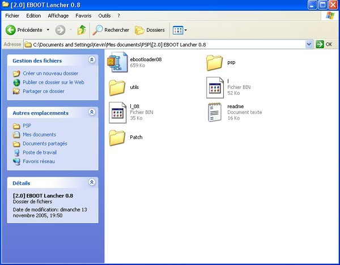Screen dimensions: 340x265
Task: Click the utils folder name label
Action: coord(134,87)
